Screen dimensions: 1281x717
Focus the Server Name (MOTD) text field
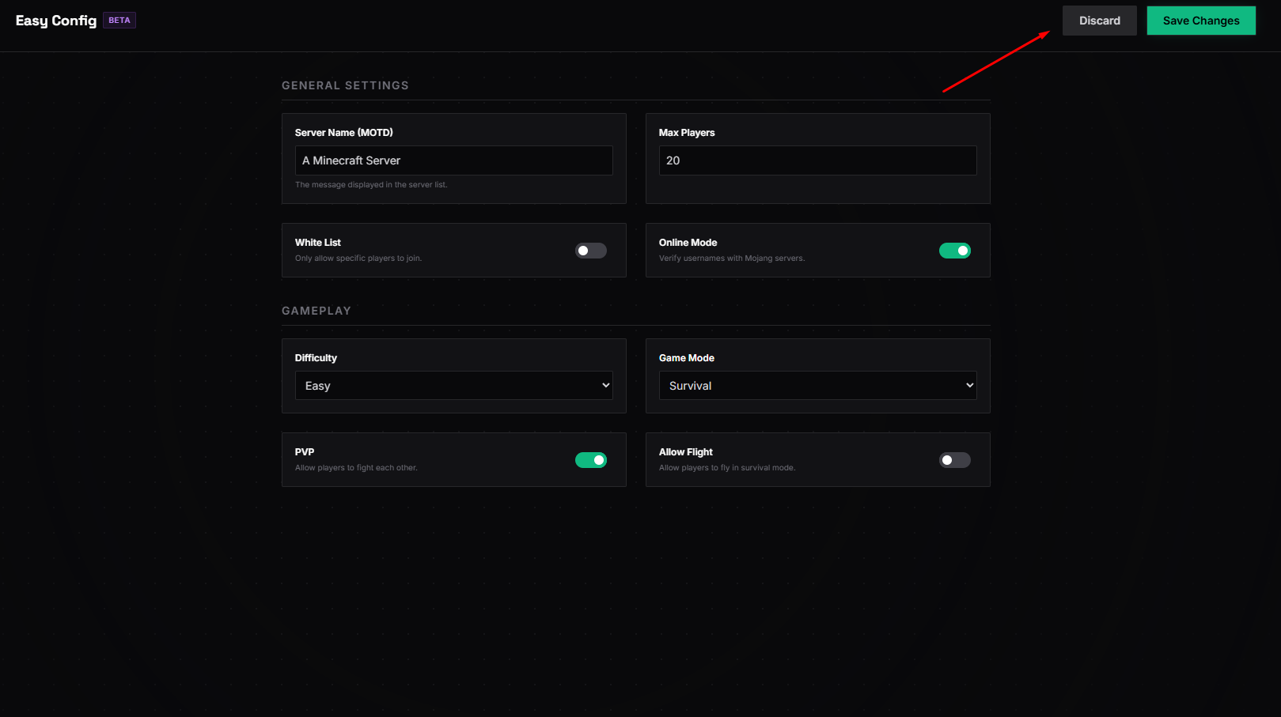453,160
